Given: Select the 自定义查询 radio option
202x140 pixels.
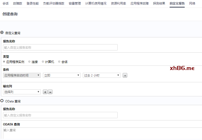Looking at the screenshot, I should pyautogui.click(x=2, y=33).
